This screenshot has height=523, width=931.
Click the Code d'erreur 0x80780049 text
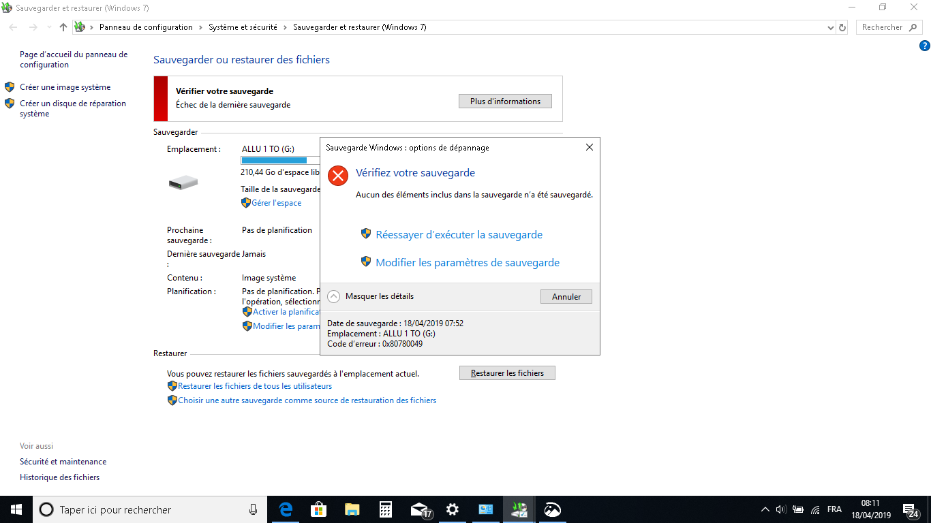pyautogui.click(x=375, y=344)
